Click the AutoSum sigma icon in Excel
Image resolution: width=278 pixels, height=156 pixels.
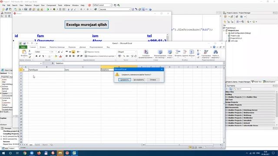[x=198, y=51]
